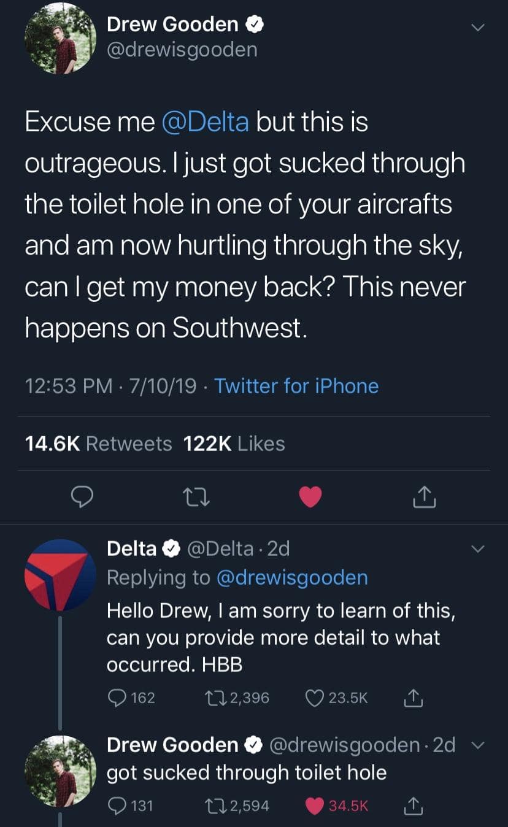
Task: Unlike the main tweet's red heart
Action: pos(310,498)
